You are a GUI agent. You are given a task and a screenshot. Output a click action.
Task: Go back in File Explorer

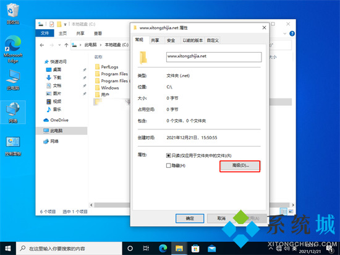(x=42, y=45)
